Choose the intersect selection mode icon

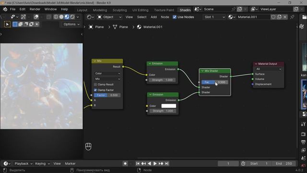37,24
